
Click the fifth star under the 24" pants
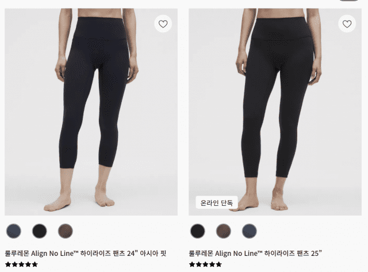point(34,265)
